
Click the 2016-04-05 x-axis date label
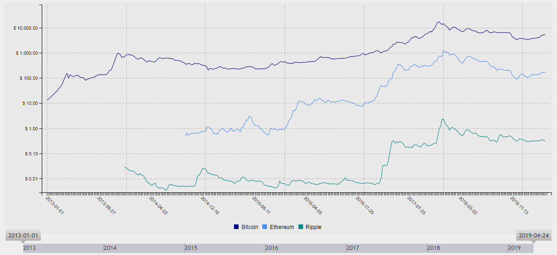click(312, 205)
